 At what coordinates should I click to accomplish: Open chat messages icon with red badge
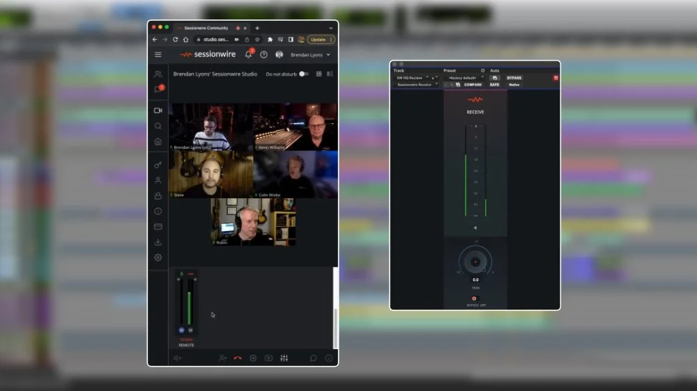point(159,89)
